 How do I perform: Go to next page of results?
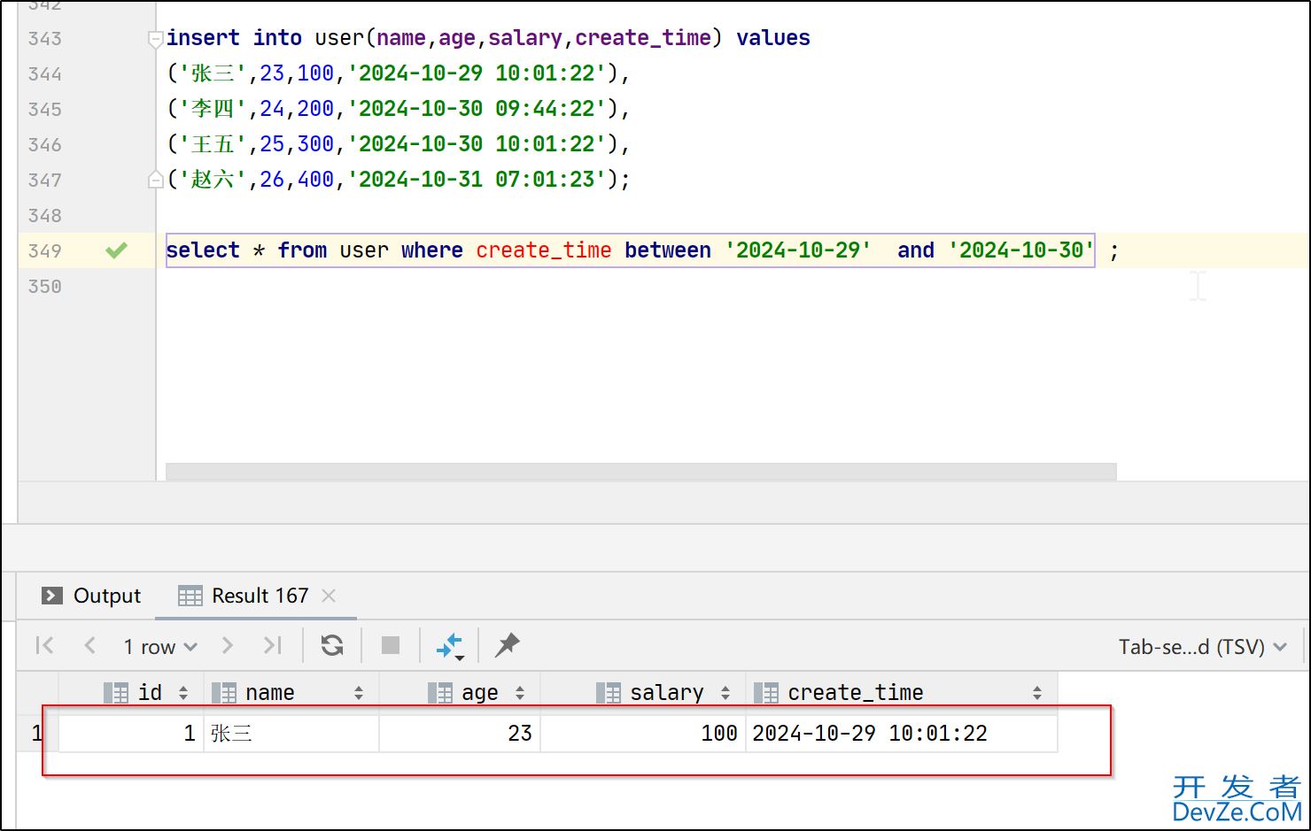point(228,645)
